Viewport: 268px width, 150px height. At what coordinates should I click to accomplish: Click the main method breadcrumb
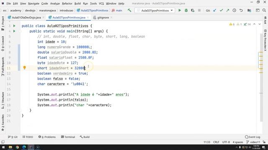[x=117, y=10]
